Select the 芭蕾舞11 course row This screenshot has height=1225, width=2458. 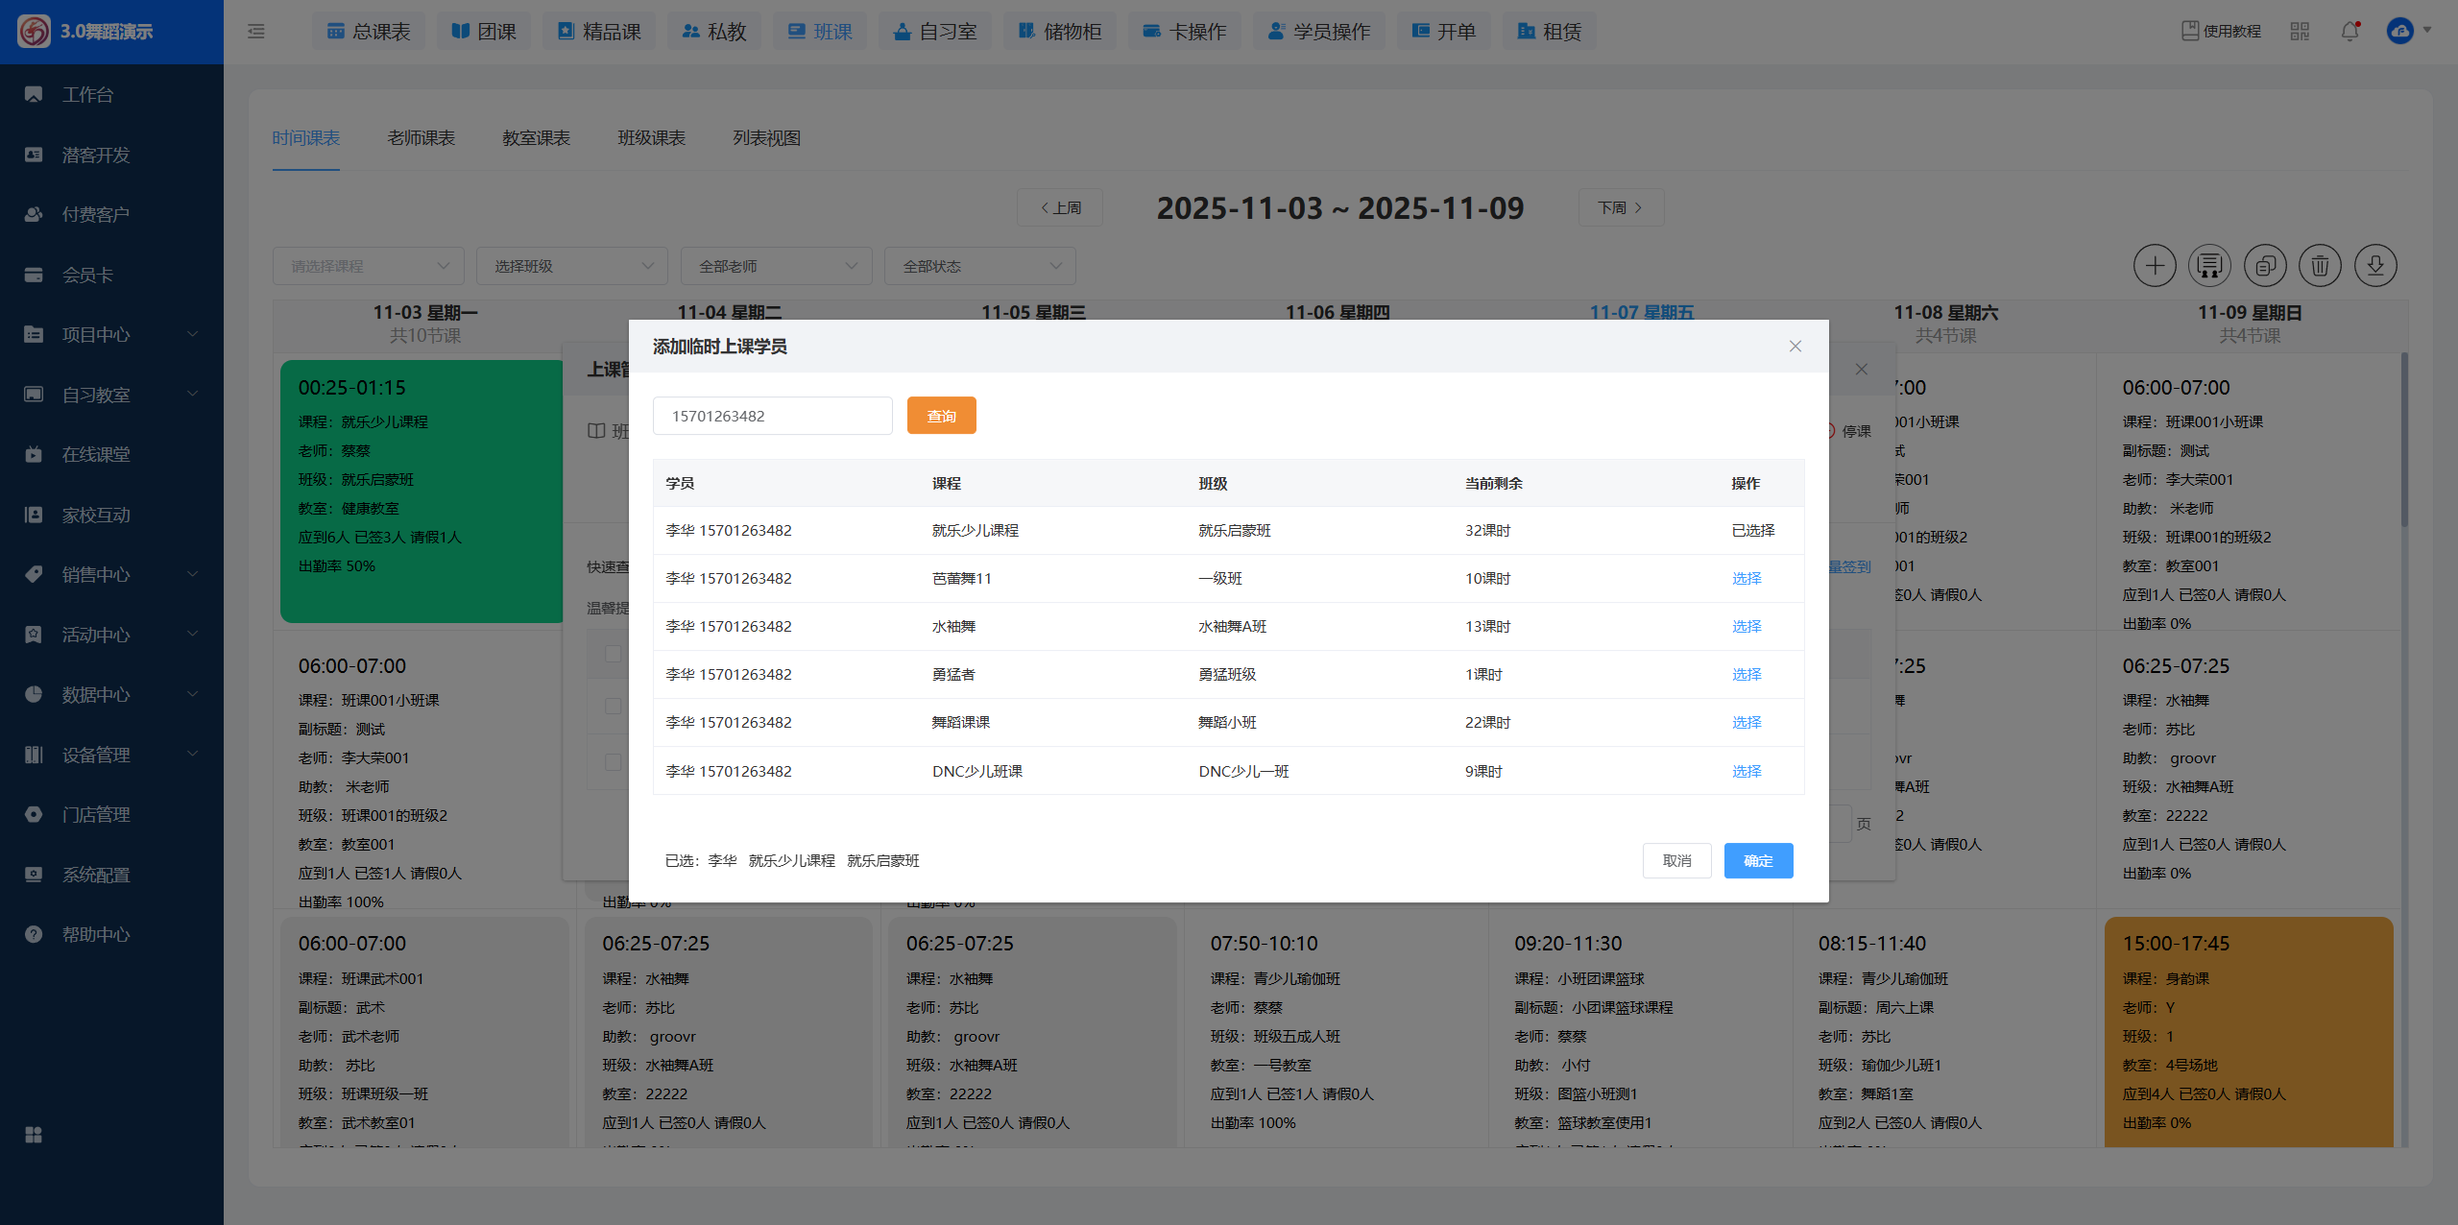pos(1746,579)
